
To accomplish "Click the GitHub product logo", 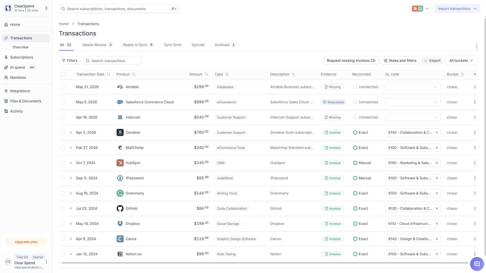I will pos(120,208).
